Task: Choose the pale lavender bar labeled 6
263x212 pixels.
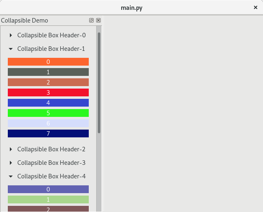Action: coord(48,123)
